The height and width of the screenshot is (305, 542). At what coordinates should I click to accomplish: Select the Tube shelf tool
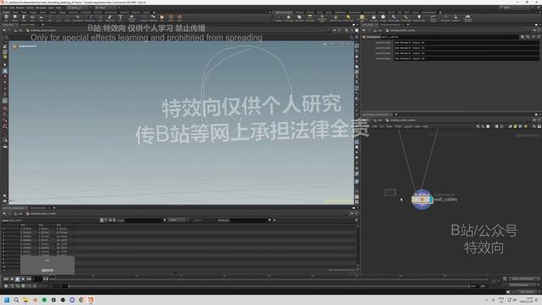(24, 18)
